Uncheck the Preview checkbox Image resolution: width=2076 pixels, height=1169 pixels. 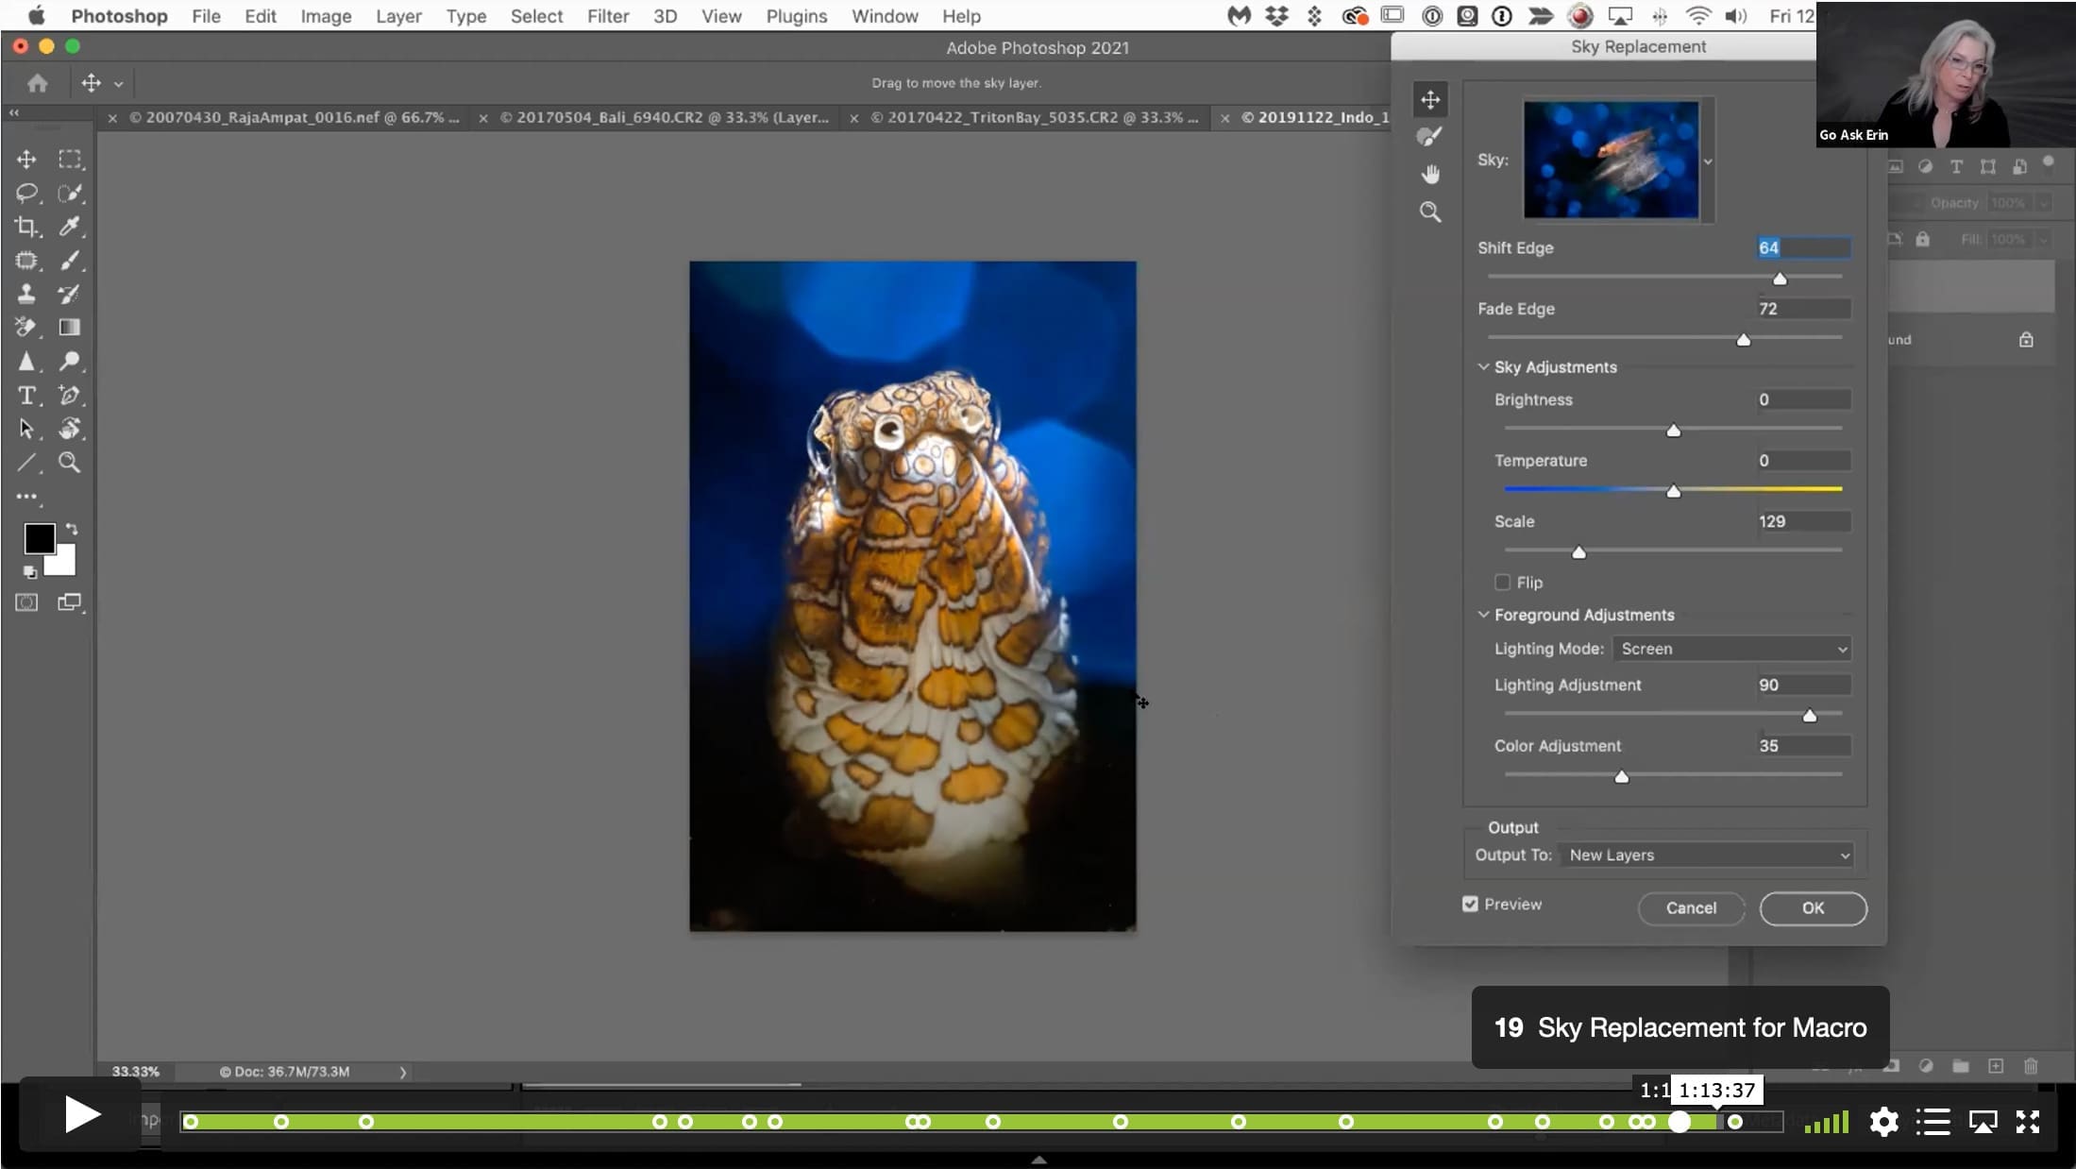(x=1470, y=904)
